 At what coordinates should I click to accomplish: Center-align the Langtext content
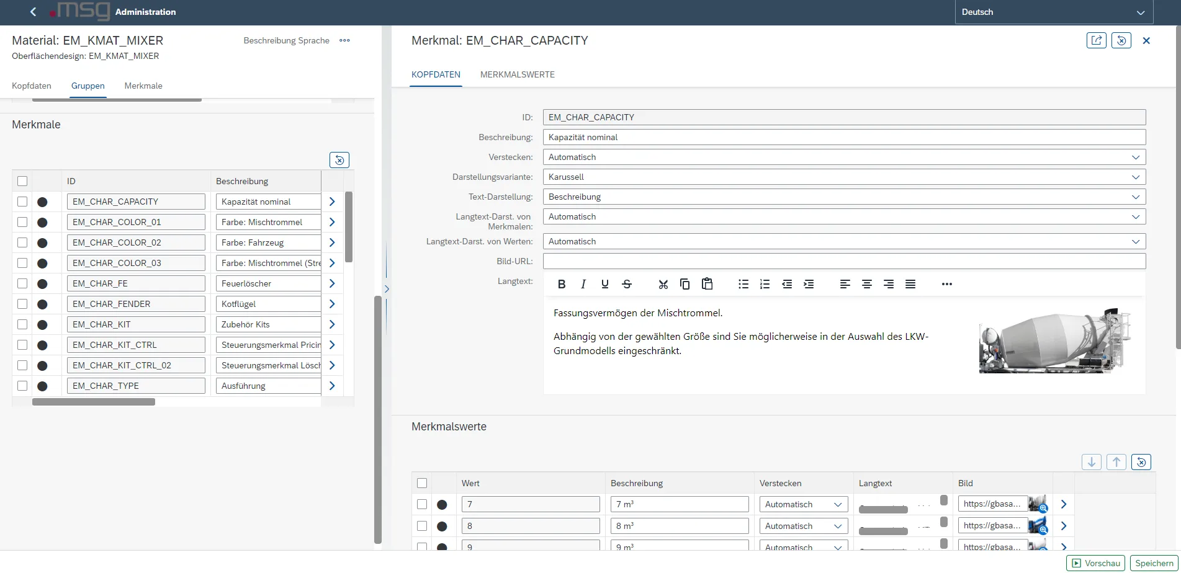866,284
